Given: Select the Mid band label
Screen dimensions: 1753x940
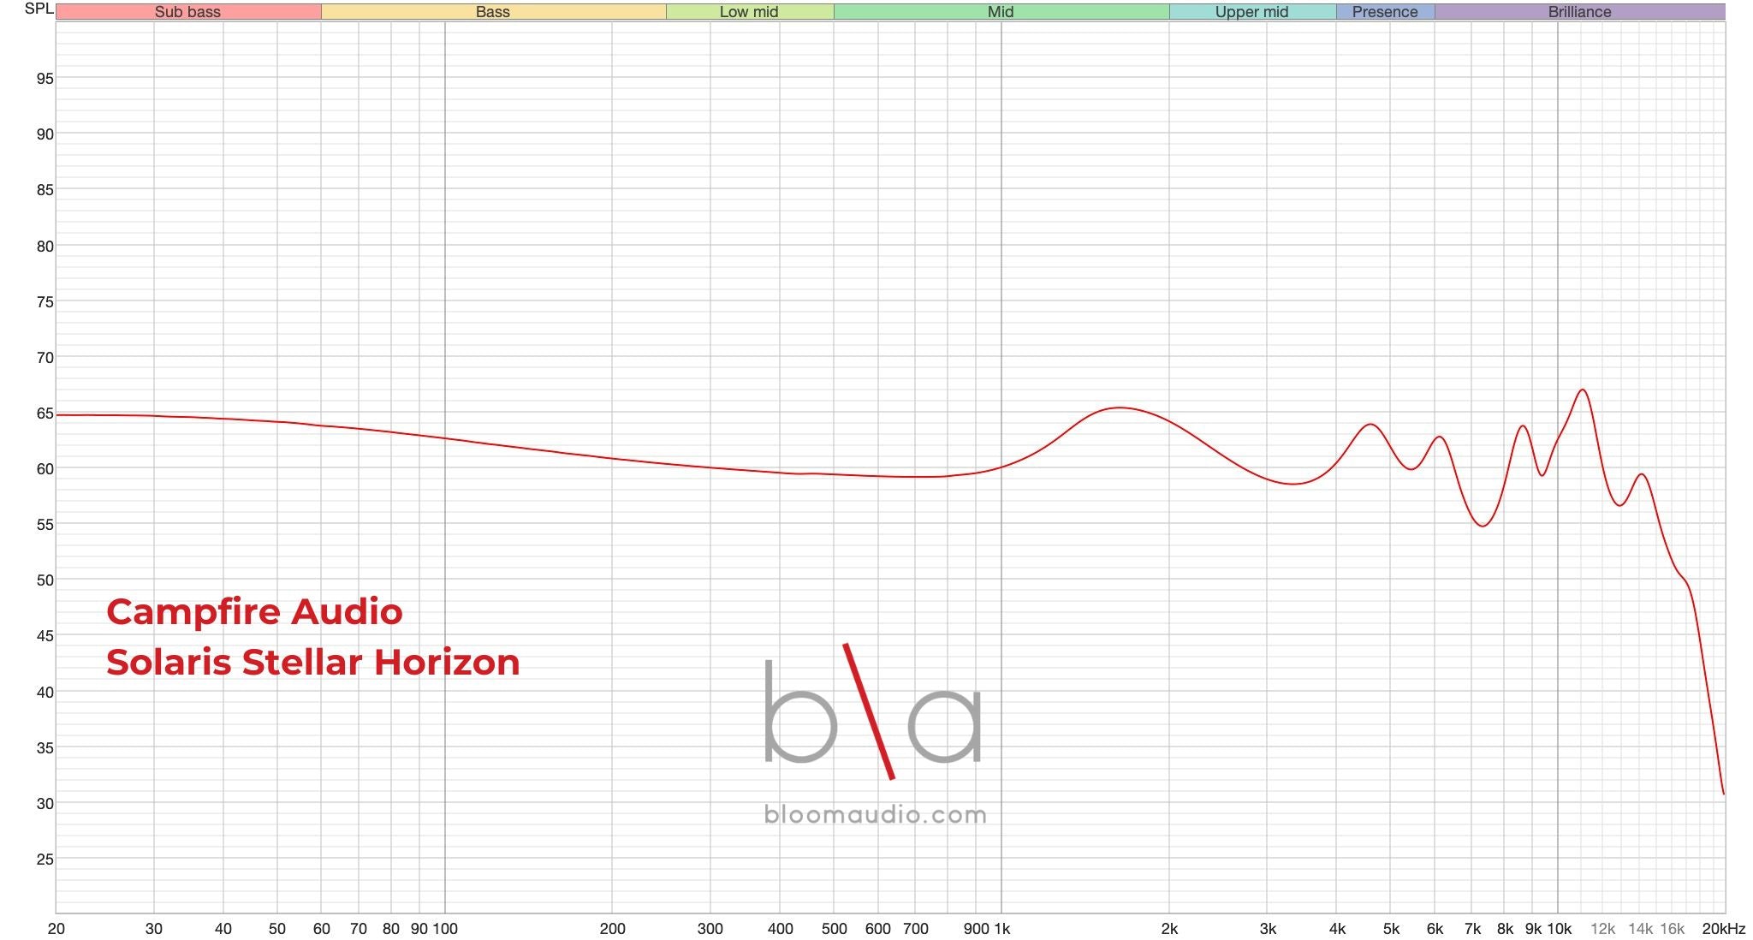Looking at the screenshot, I should point(1001,12).
